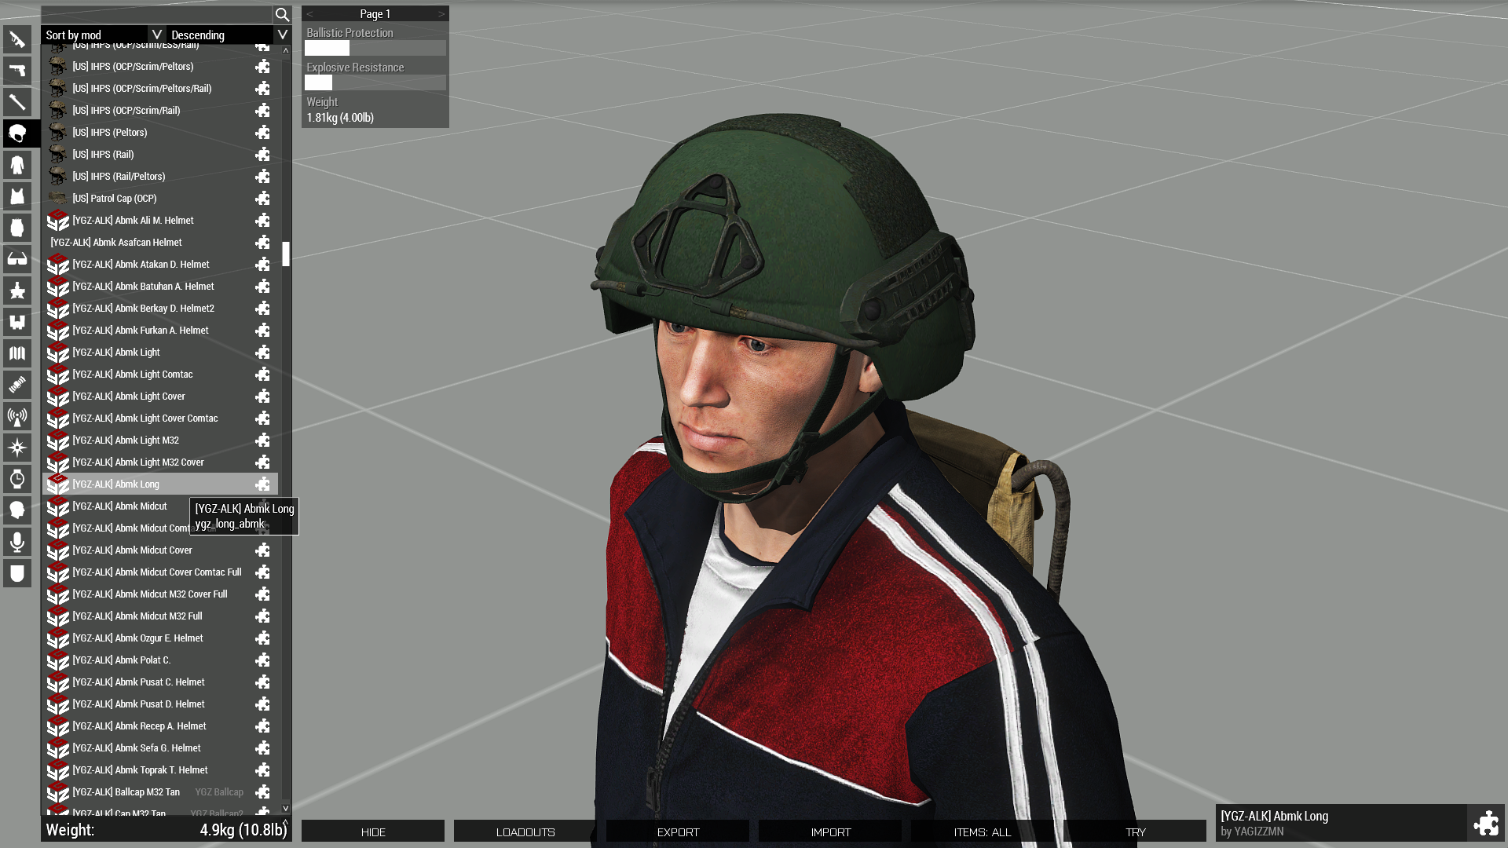The image size is (1508, 848).
Task: Click the list scroll-down arrow
Action: click(286, 808)
